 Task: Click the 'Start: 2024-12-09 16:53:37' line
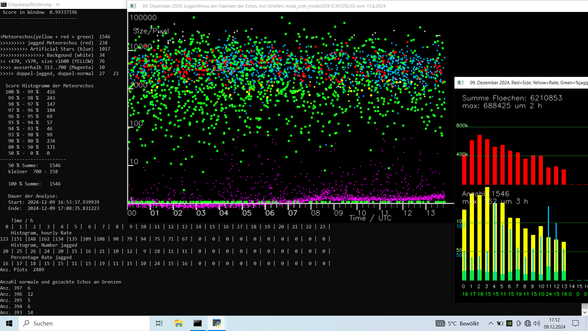(54, 202)
